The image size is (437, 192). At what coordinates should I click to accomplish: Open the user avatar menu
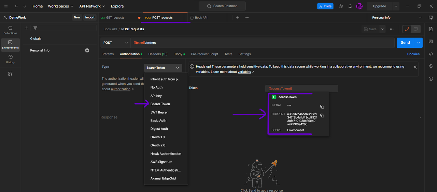point(359,6)
